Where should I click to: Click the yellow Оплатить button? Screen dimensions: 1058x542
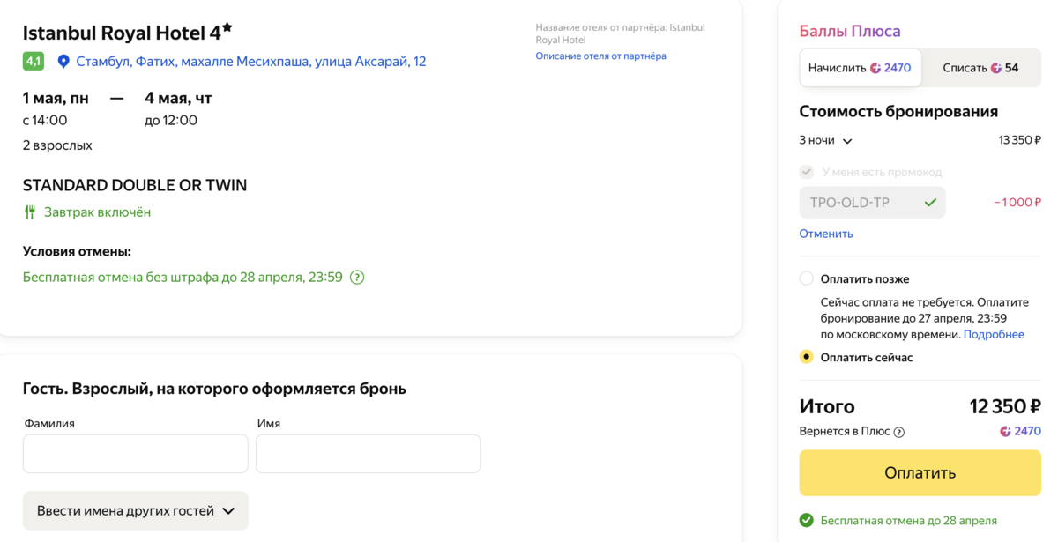(920, 473)
